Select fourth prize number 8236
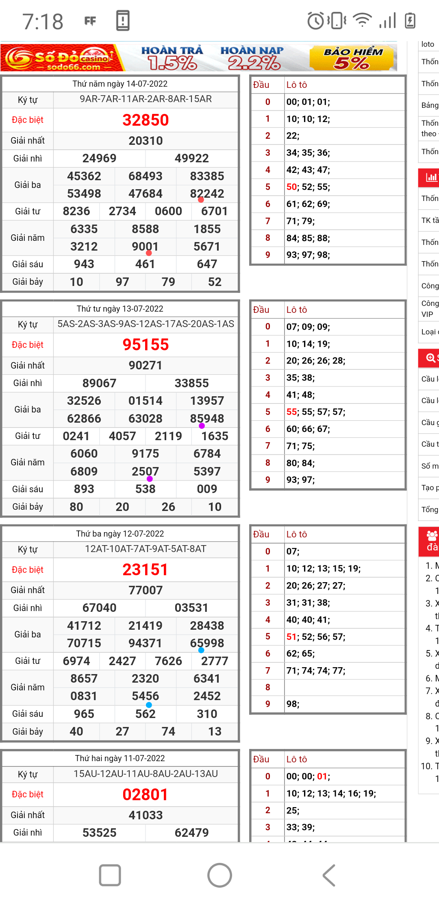This screenshot has width=439, height=908. [x=76, y=211]
